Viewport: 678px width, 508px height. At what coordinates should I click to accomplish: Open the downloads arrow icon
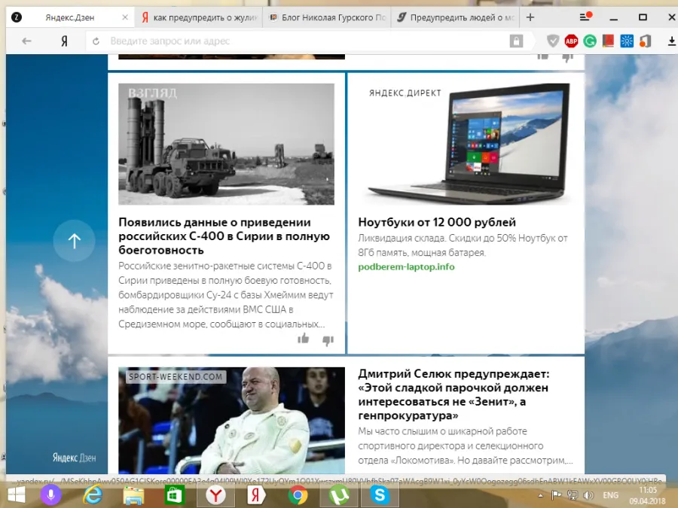pos(671,41)
